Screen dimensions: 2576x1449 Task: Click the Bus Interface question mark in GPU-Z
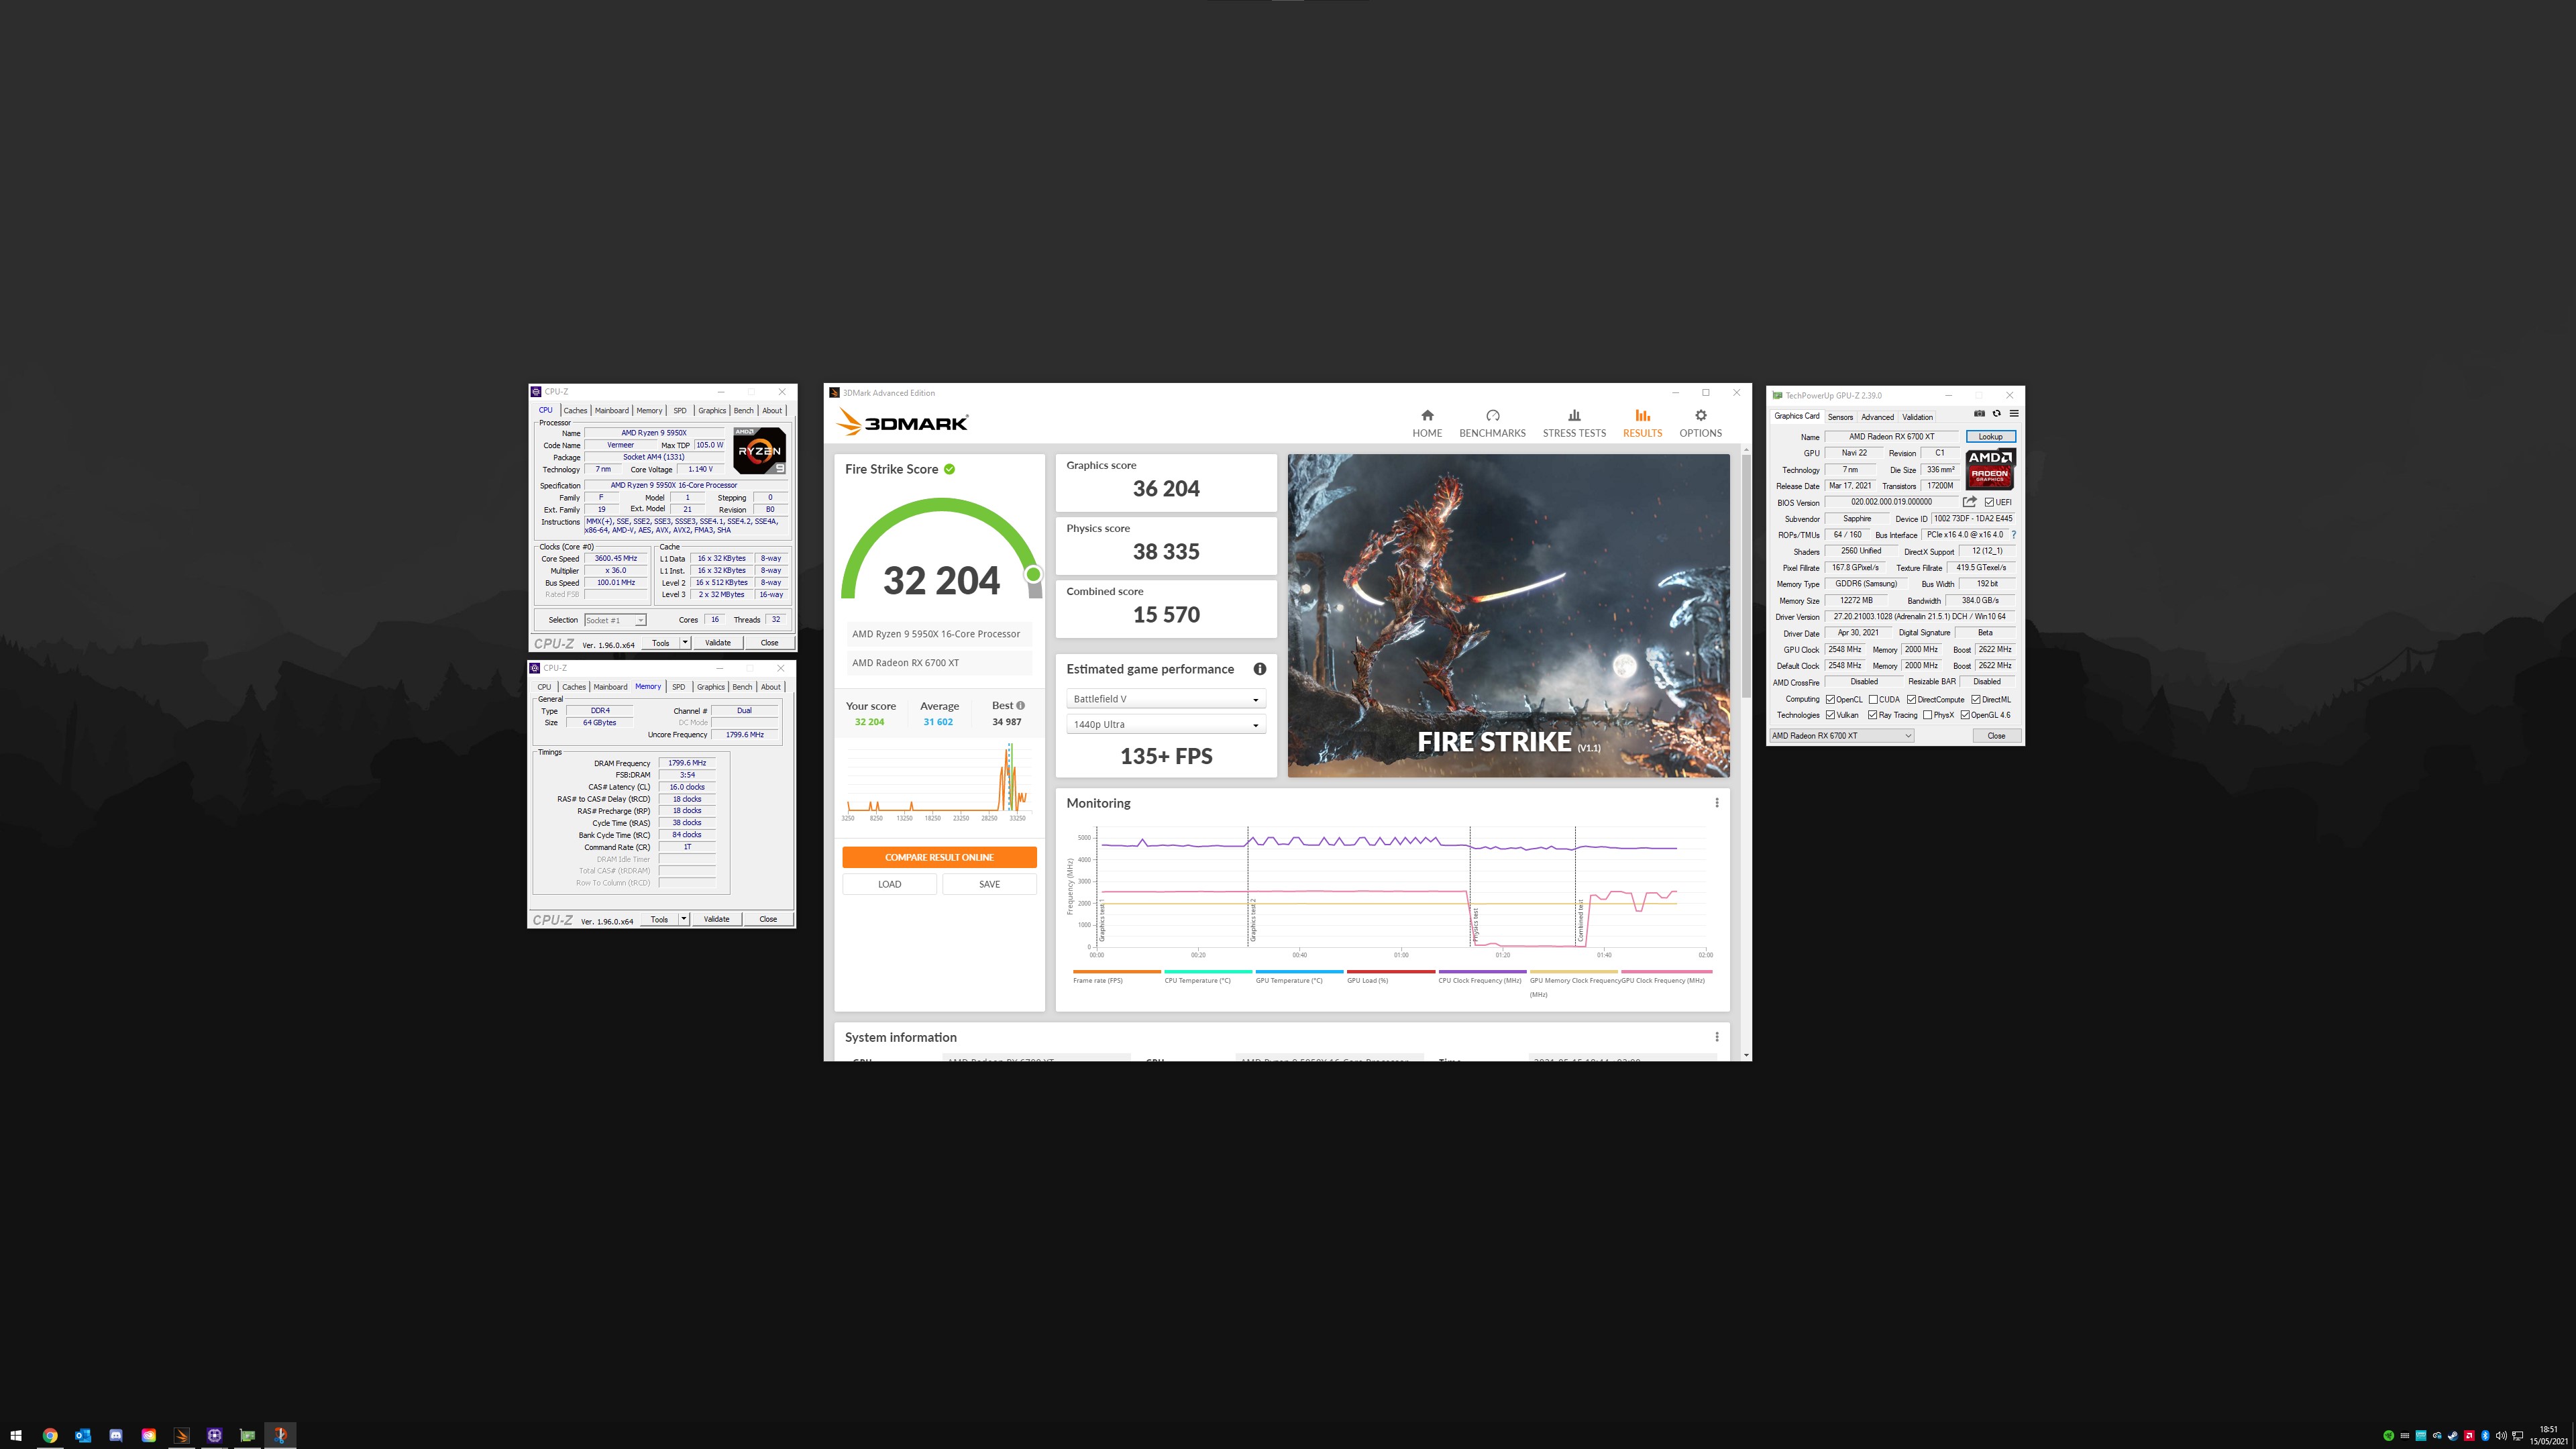tap(2013, 535)
